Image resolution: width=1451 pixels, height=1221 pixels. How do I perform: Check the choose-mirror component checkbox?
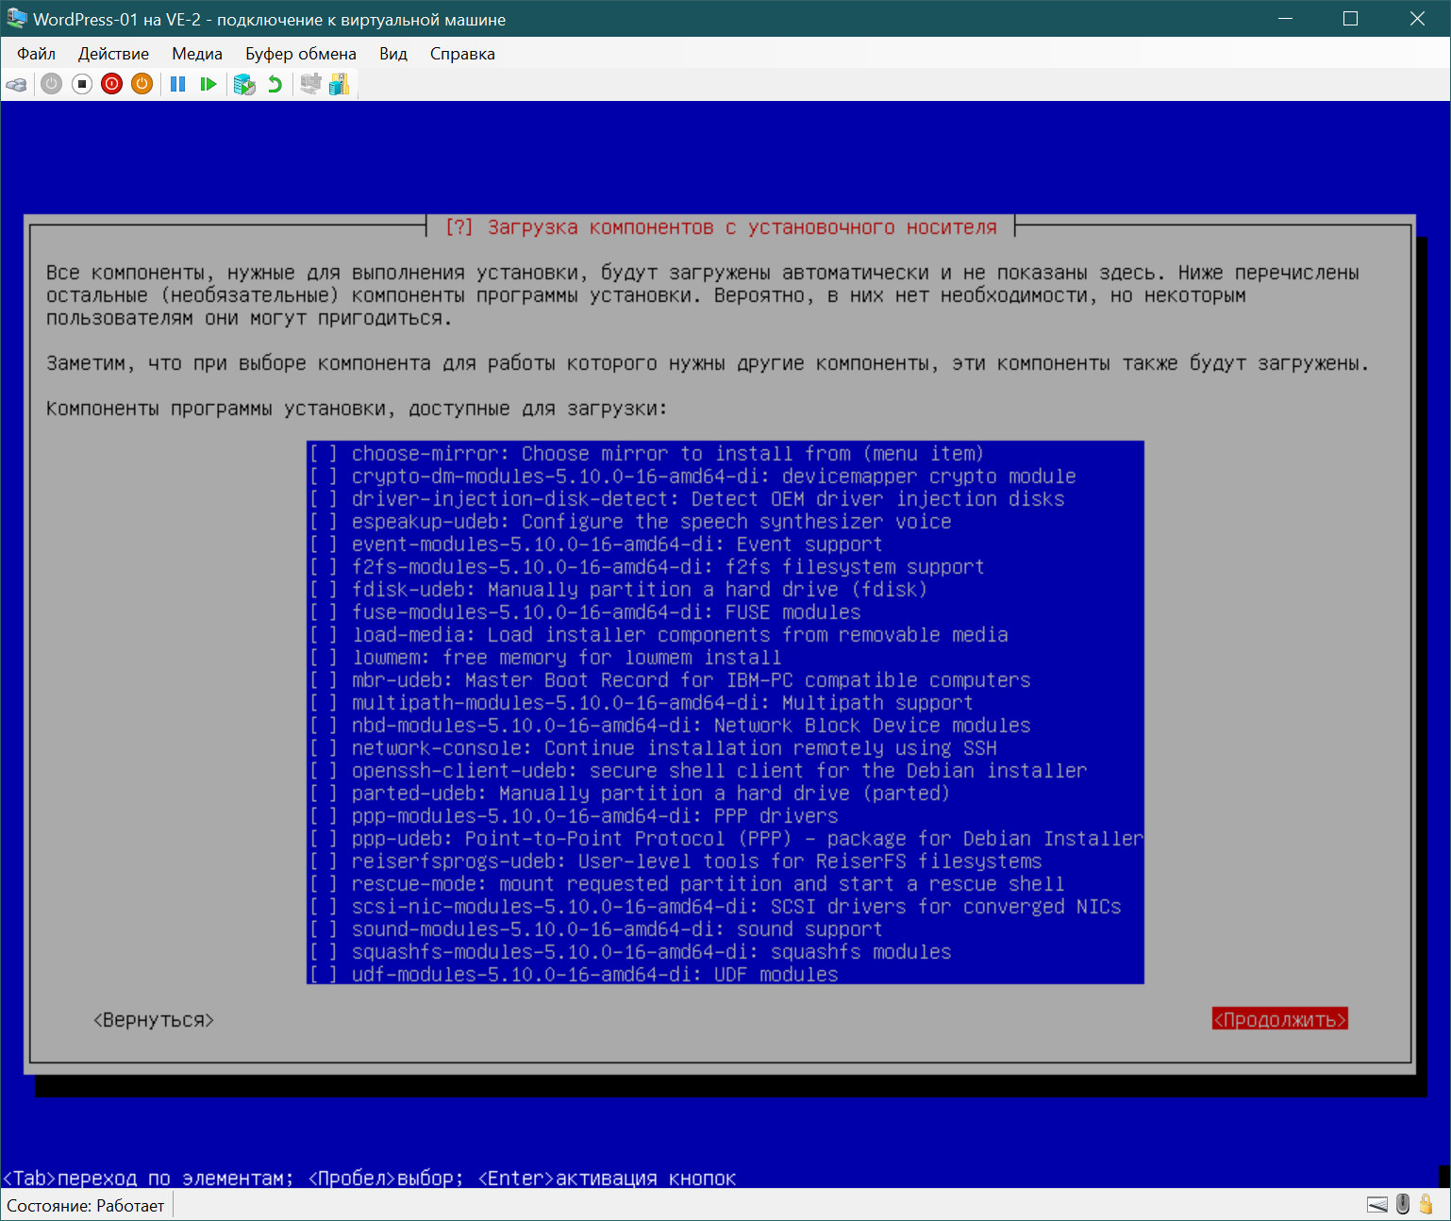[324, 454]
